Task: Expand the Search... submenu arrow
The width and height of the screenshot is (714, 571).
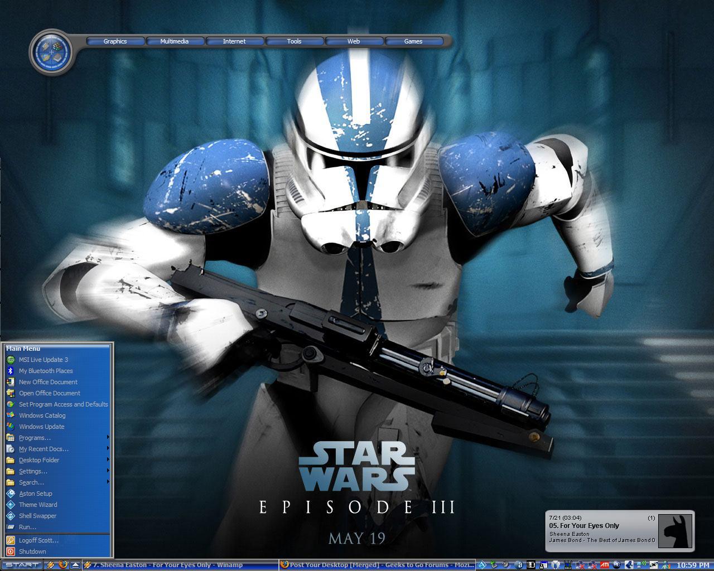Action: (x=108, y=482)
